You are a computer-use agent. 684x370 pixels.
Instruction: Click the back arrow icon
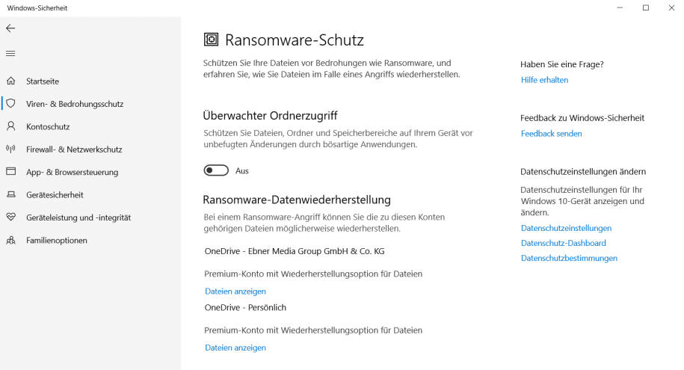[10, 28]
